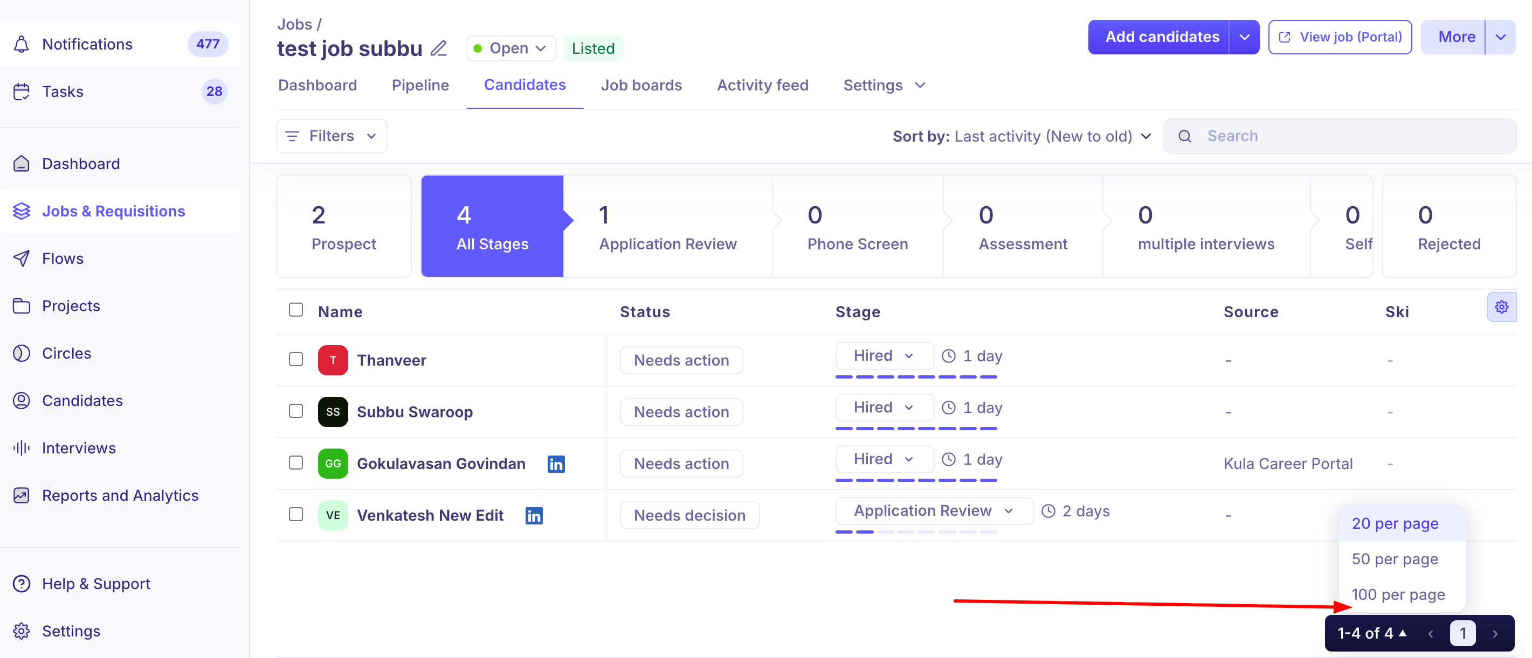The image size is (1532, 658).
Task: Click Thanveer's red avatar
Action: (x=333, y=360)
